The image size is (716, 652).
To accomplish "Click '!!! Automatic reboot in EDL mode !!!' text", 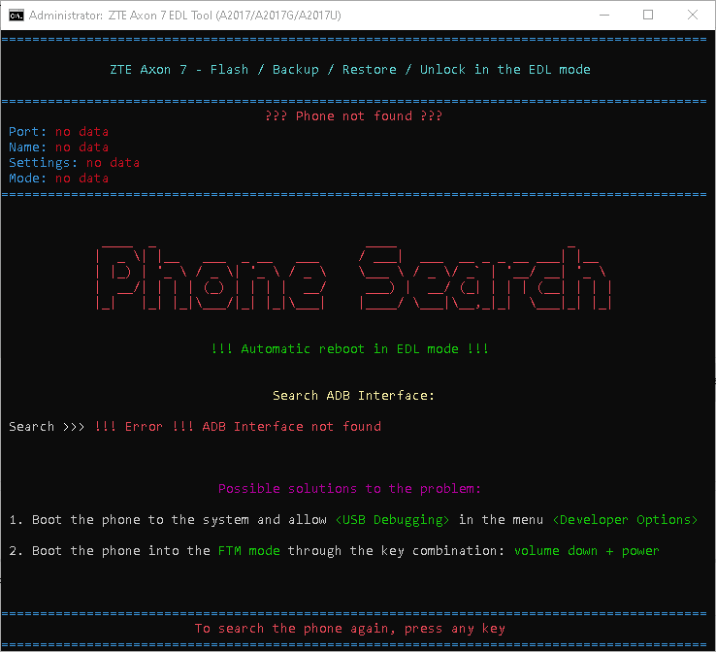I will (350, 349).
